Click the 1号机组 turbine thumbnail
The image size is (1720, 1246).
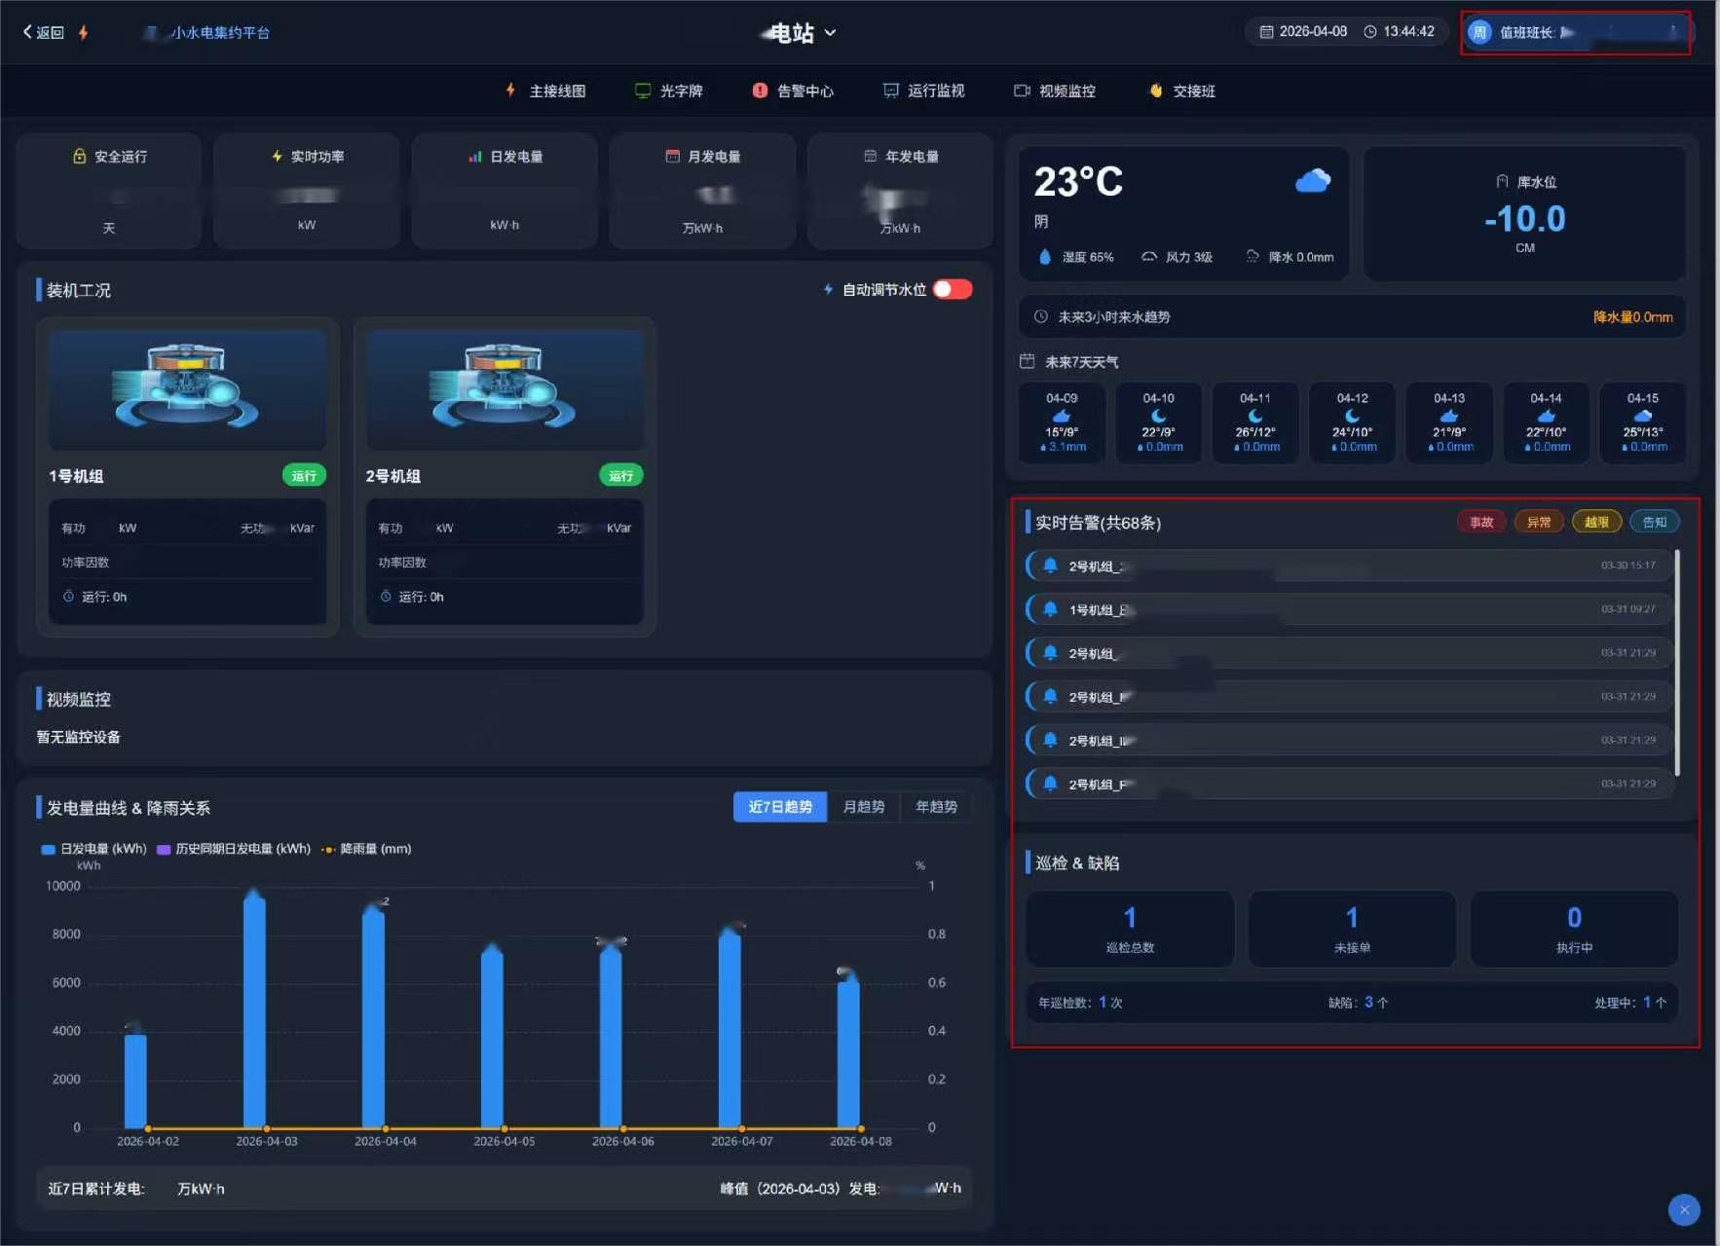click(187, 389)
